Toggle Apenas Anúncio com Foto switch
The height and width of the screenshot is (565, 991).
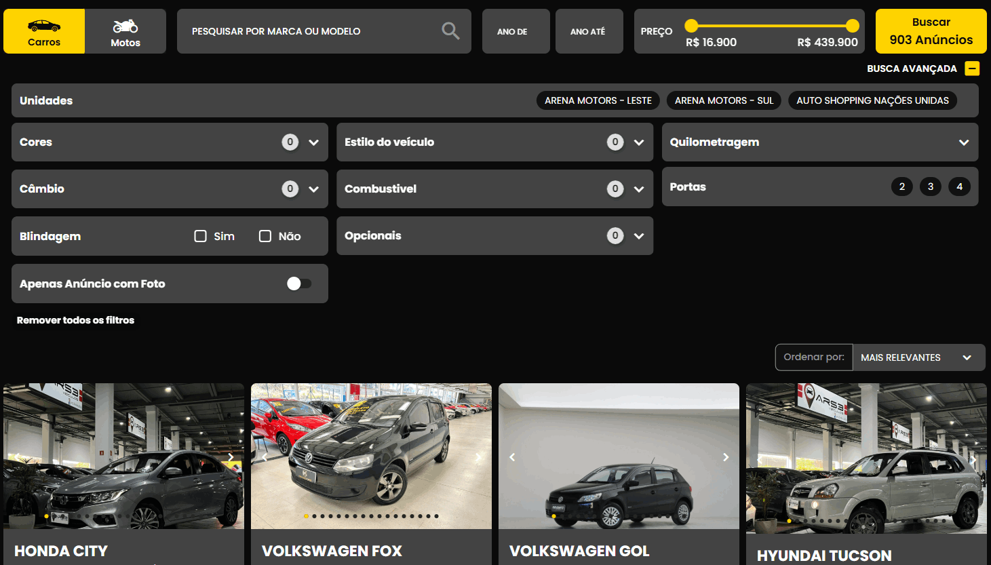(x=298, y=284)
